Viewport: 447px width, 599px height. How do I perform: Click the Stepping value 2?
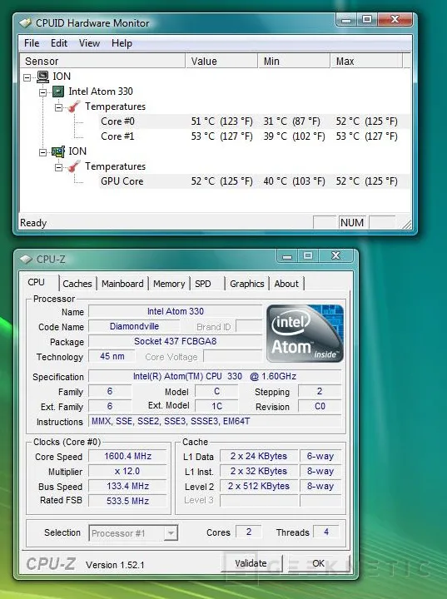click(320, 391)
